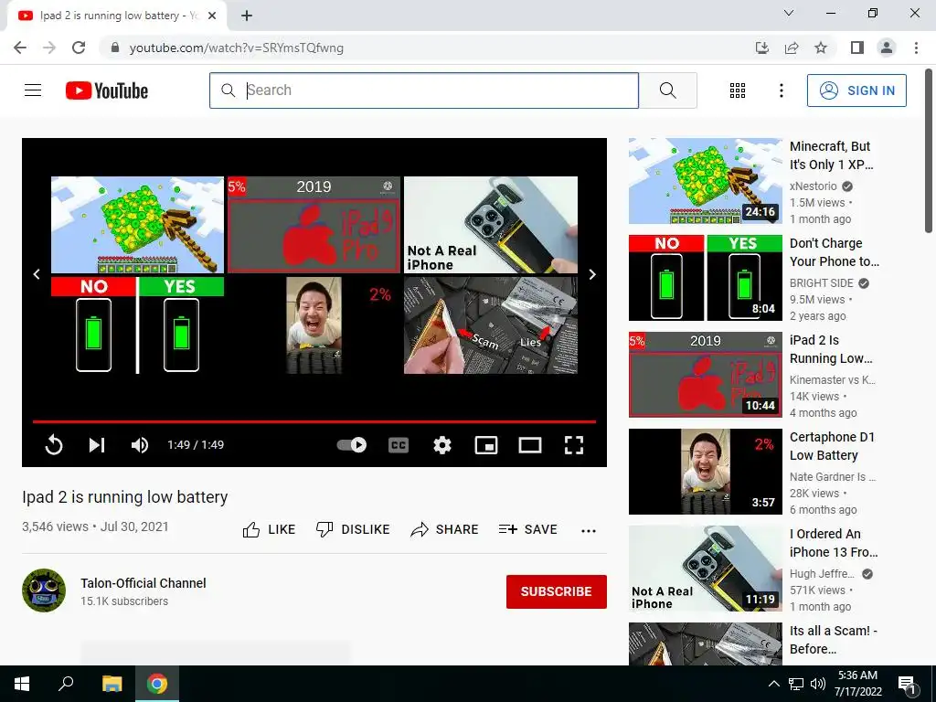View site info via the padlock icon
Viewport: 936px width, 702px height.
(x=115, y=48)
